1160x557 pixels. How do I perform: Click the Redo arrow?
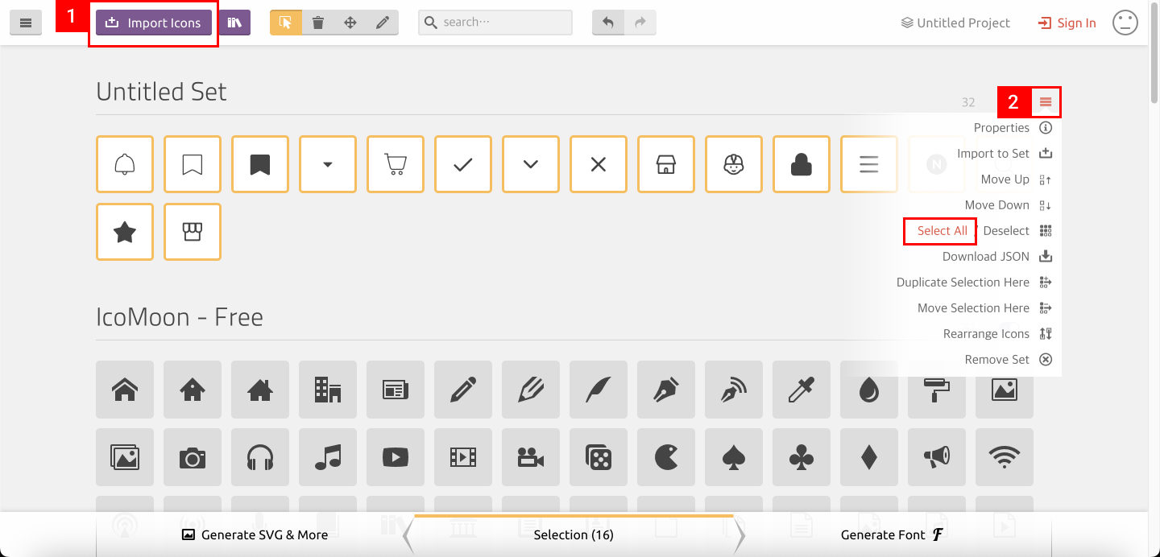click(x=640, y=23)
